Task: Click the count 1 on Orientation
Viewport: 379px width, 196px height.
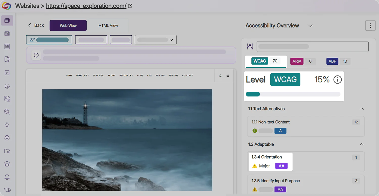Action: coord(356,157)
